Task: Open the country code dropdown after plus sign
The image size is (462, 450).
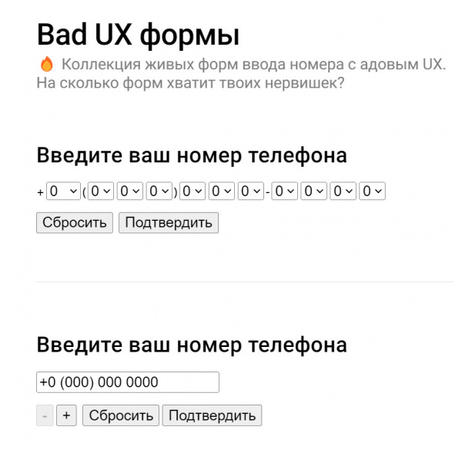Action: (x=63, y=191)
